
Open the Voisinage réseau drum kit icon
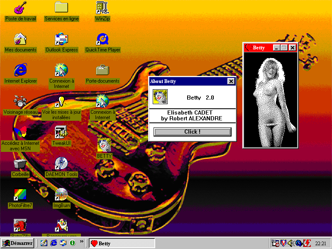[x=20, y=101]
